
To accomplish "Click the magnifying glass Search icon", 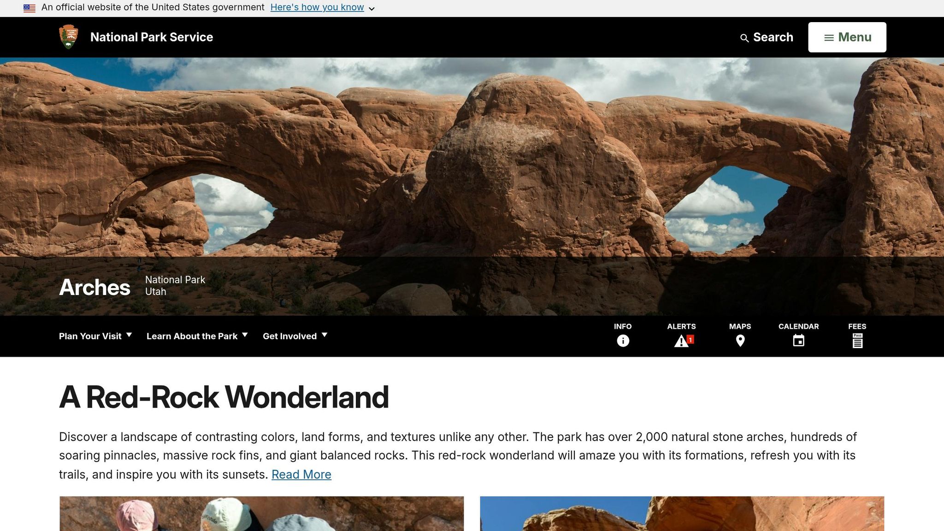I will [x=744, y=38].
